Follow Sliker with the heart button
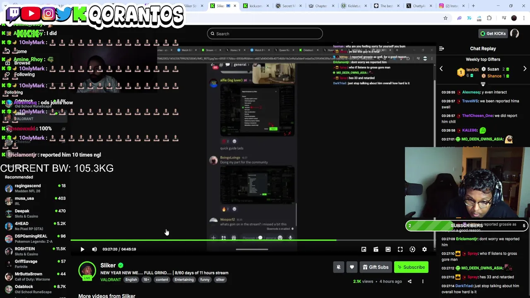 coord(352,267)
